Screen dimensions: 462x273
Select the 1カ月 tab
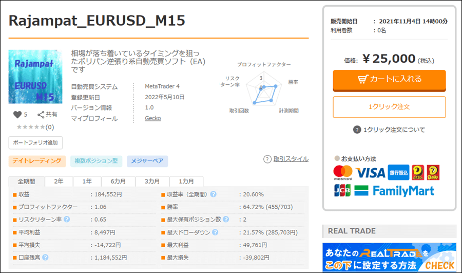(x=187, y=181)
